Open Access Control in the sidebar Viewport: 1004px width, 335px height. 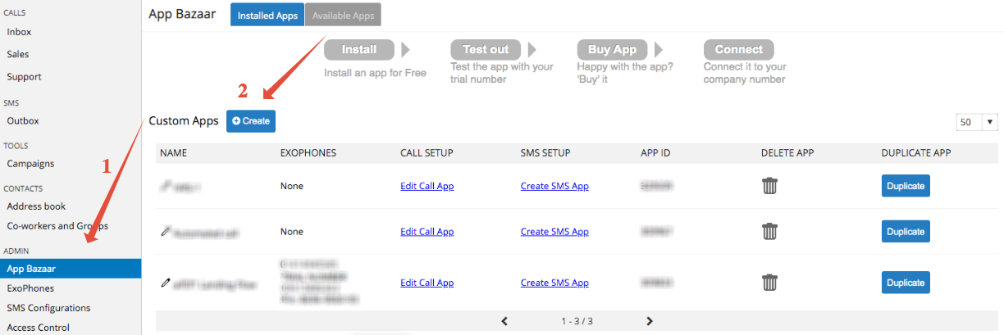coord(38,328)
